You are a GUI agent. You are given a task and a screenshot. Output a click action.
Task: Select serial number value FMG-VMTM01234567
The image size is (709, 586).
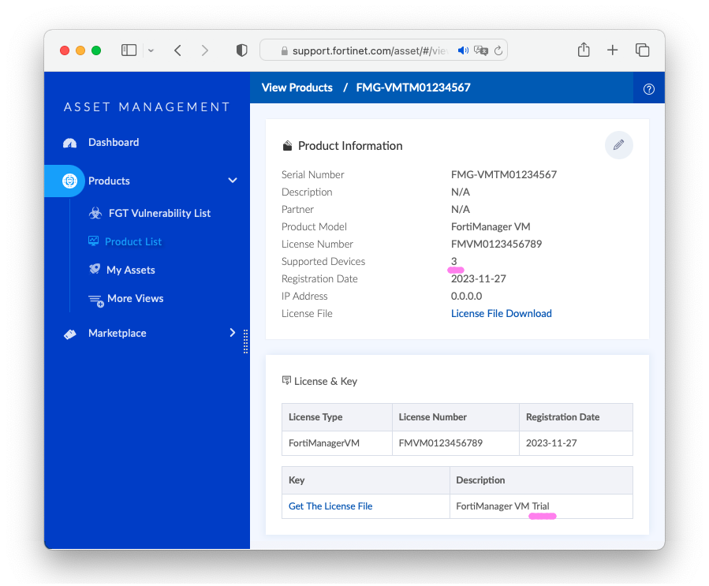coord(504,174)
